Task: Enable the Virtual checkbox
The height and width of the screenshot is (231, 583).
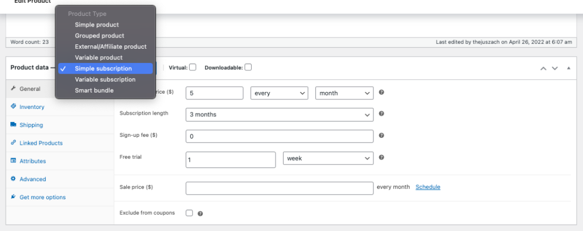Action: click(193, 67)
